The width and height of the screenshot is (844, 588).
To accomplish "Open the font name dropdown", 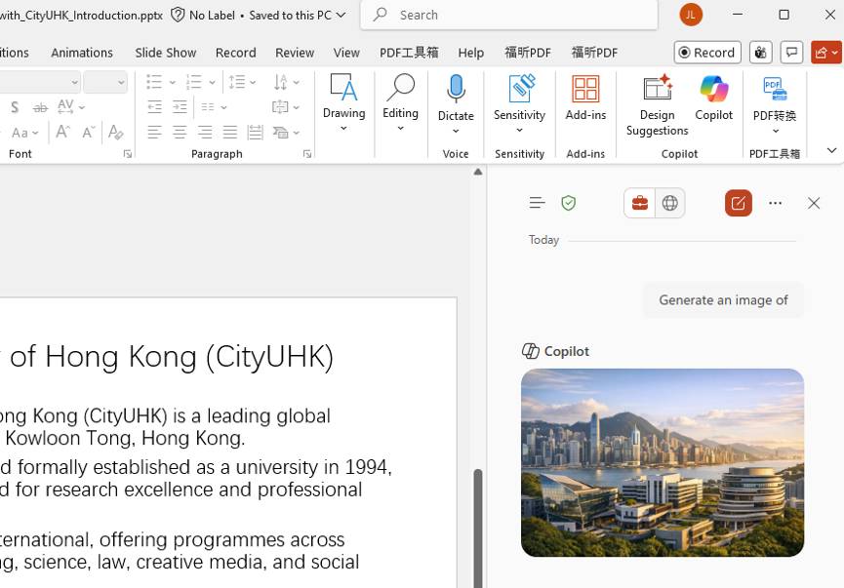I will pyautogui.click(x=74, y=82).
